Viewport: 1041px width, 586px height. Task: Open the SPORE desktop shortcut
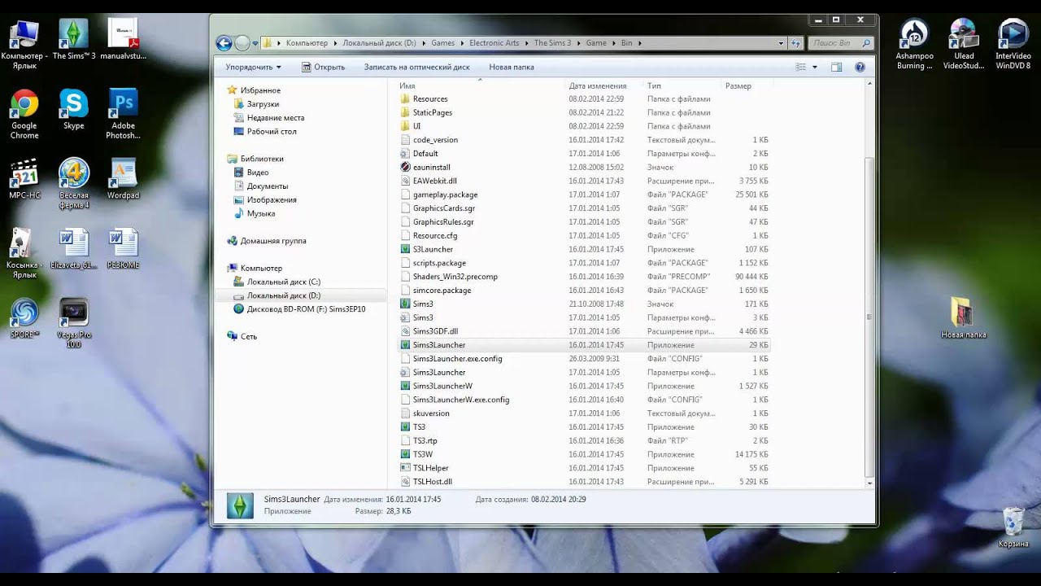coord(24,318)
